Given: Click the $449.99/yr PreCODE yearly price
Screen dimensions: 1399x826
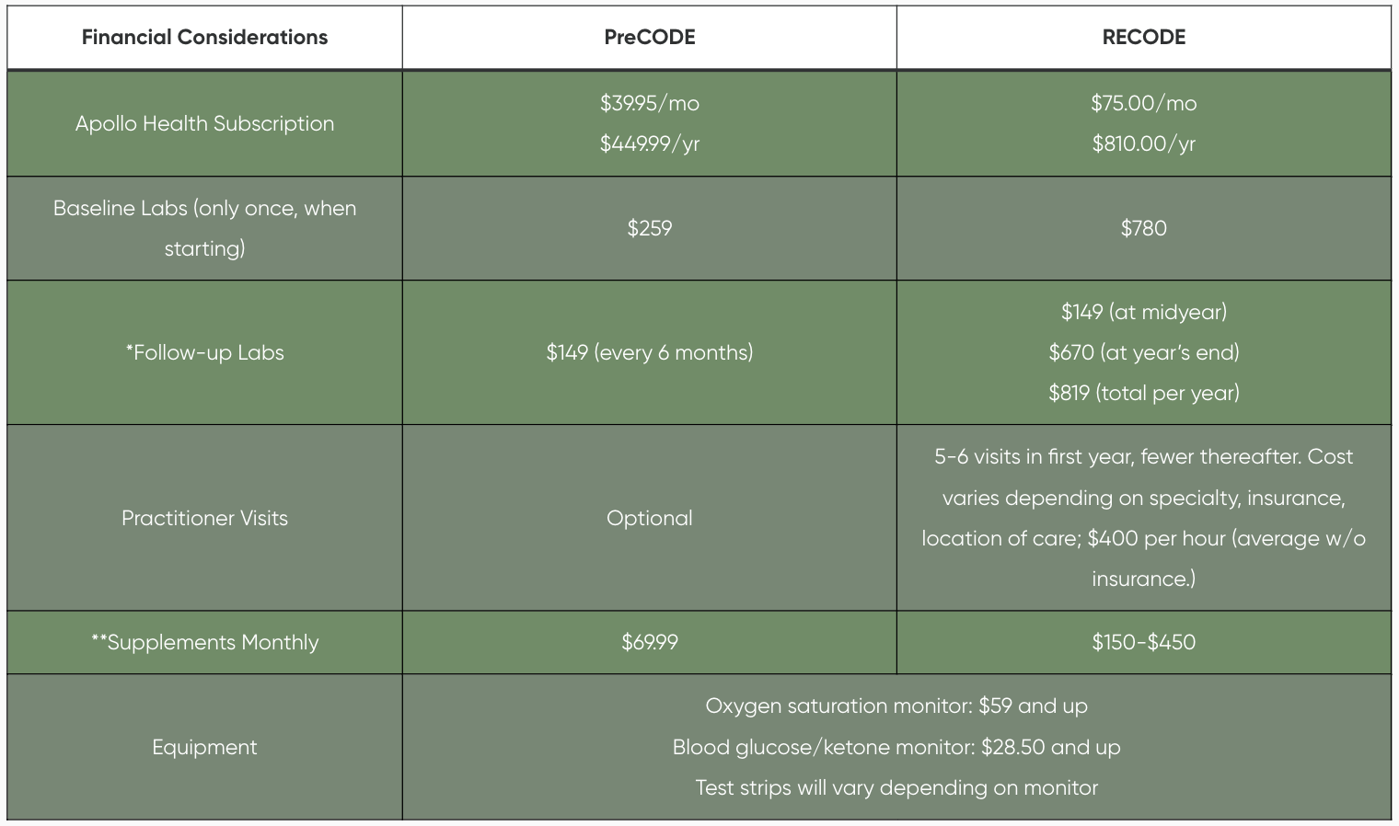Looking at the screenshot, I should click(x=649, y=143).
